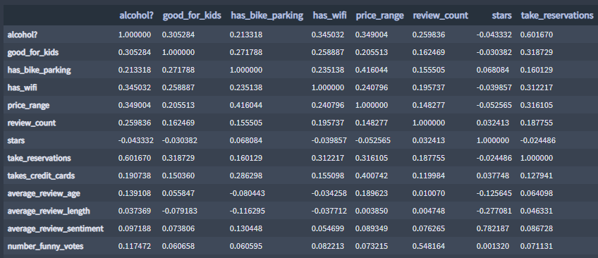Screen dimensions: 598x258
Task: Click the cell value 0.046331
Action: 537,211
